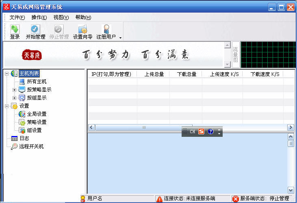Click the 服务端状态 red X icon
The image size is (297, 203).
tap(236, 199)
